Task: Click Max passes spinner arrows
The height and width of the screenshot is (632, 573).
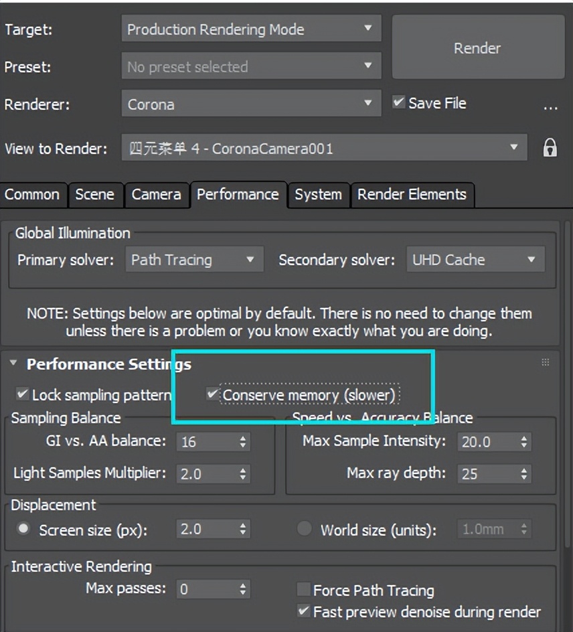Action: (243, 589)
